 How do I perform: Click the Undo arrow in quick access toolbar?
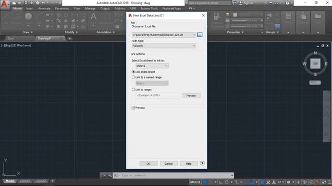pyautogui.click(x=44, y=3)
